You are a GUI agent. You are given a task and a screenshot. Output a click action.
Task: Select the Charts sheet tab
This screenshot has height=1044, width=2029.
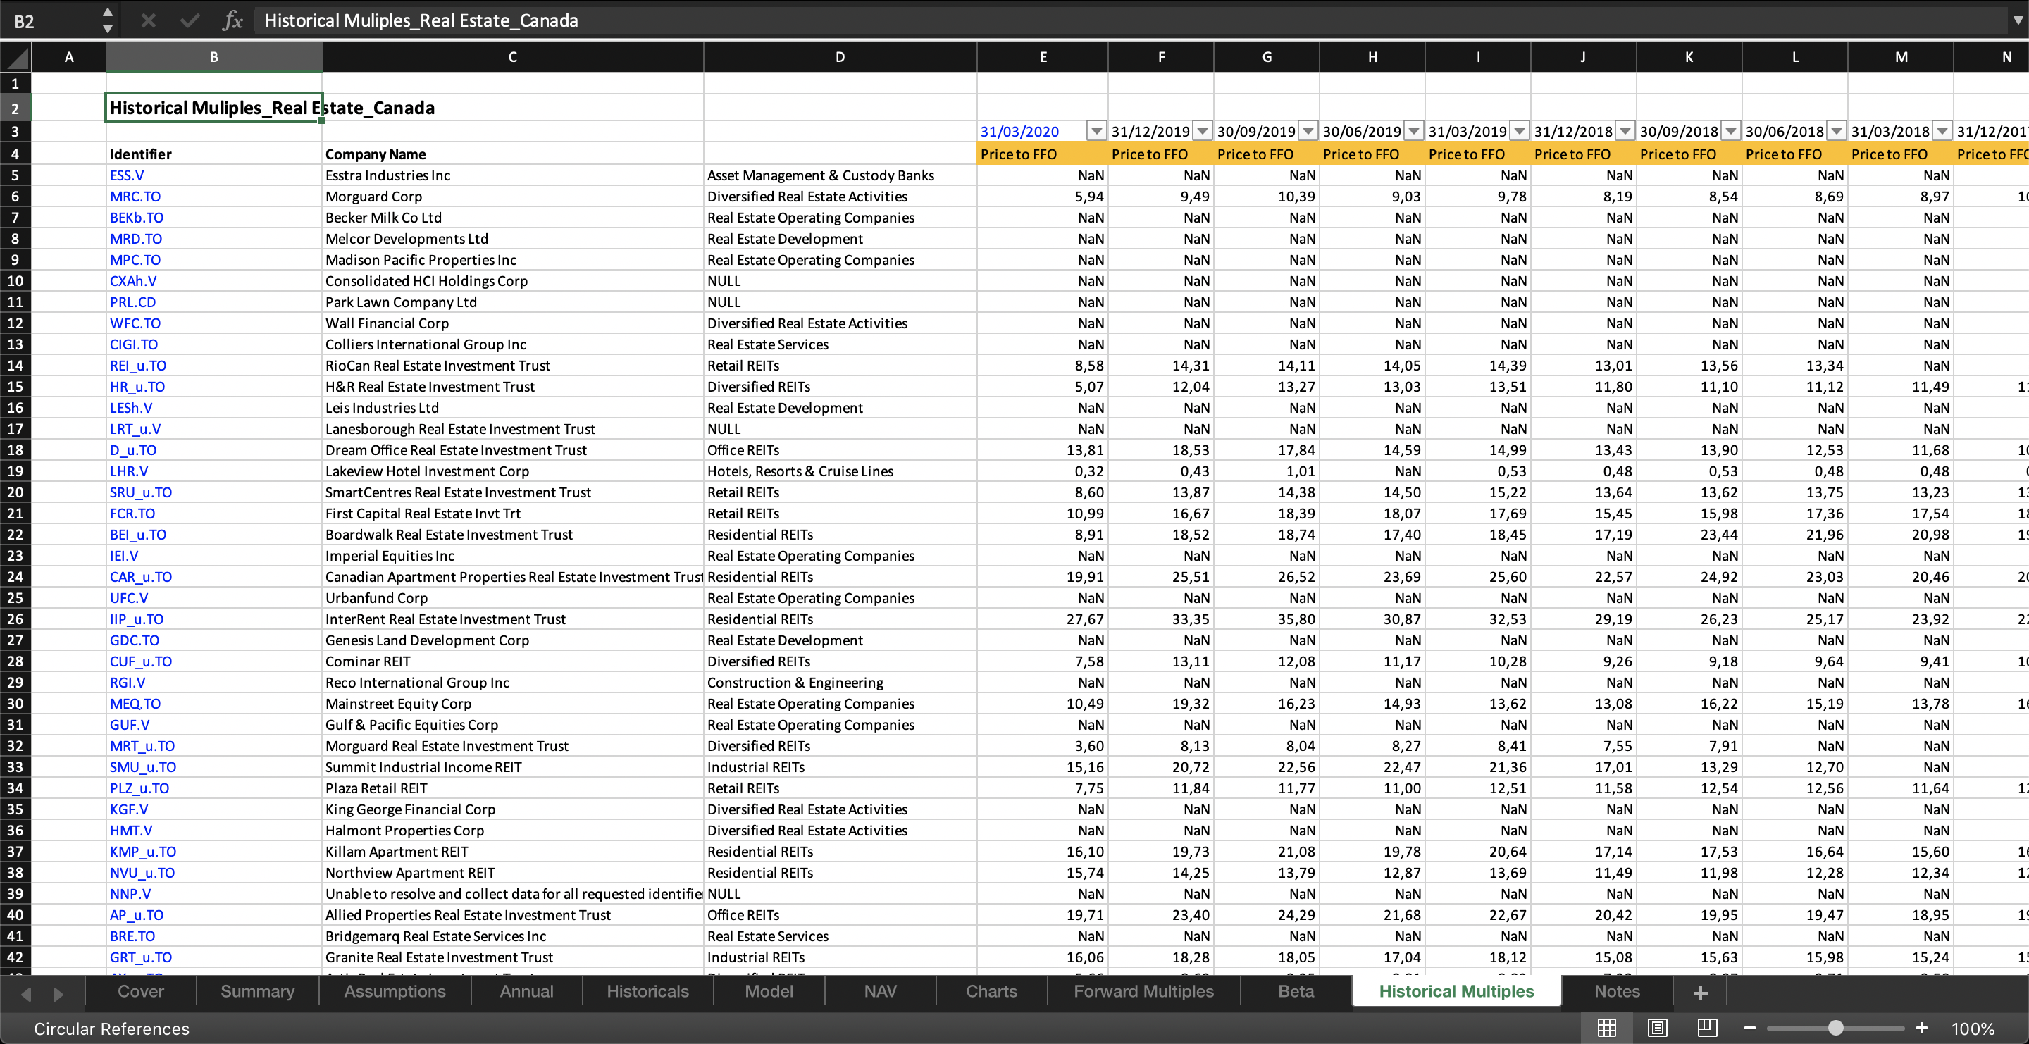coord(992,991)
